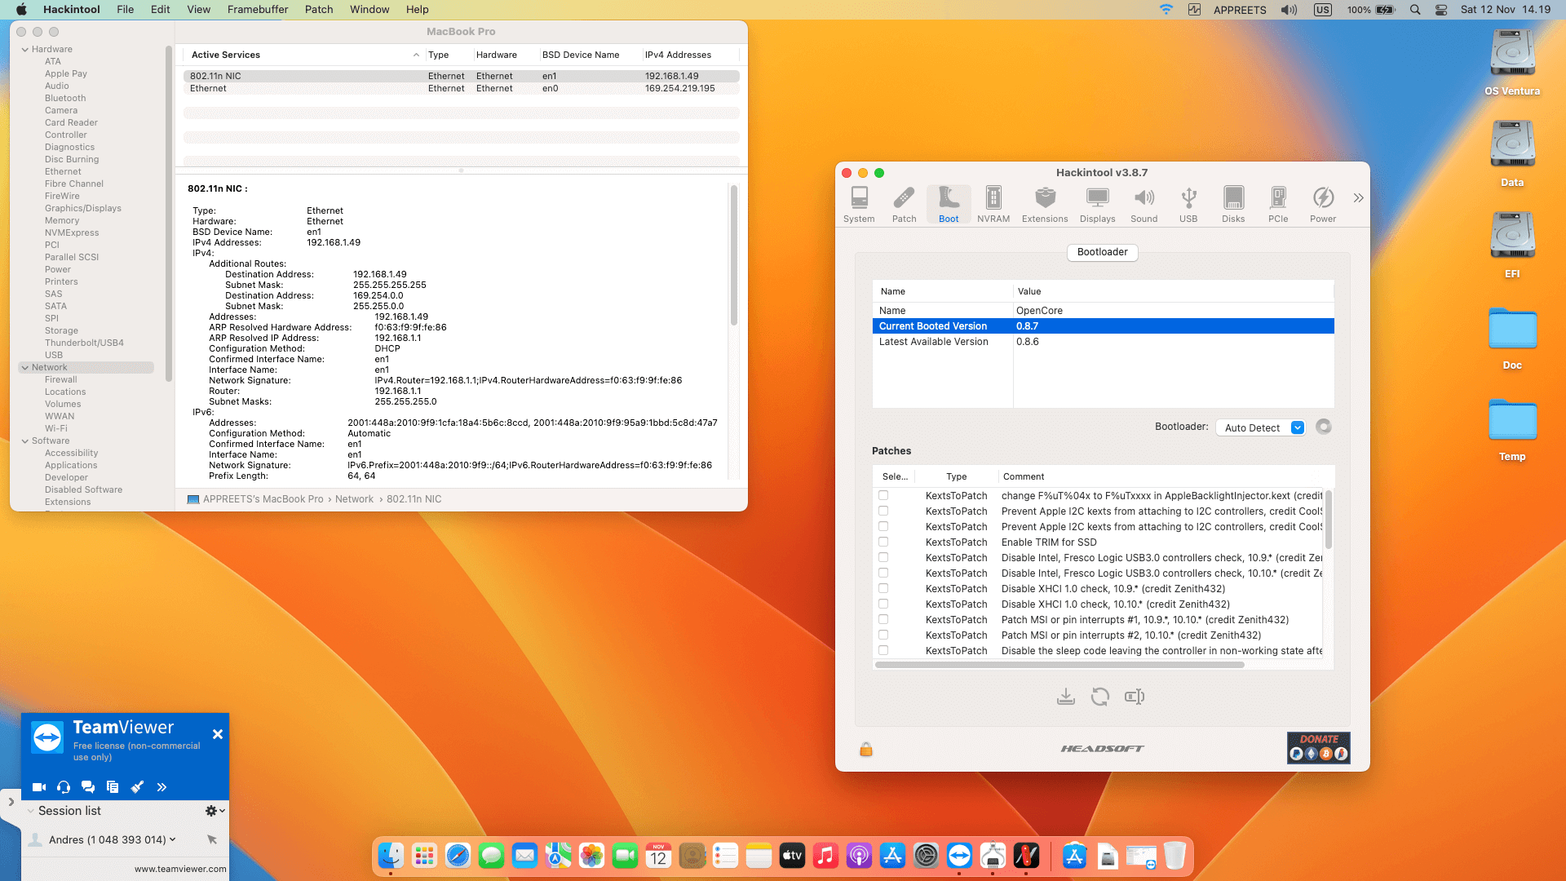Open the NVRAM section in Hackintool
1566x881 pixels.
[993, 205]
